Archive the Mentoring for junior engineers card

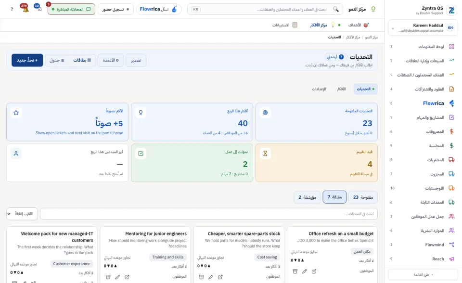pyautogui.click(x=108, y=277)
